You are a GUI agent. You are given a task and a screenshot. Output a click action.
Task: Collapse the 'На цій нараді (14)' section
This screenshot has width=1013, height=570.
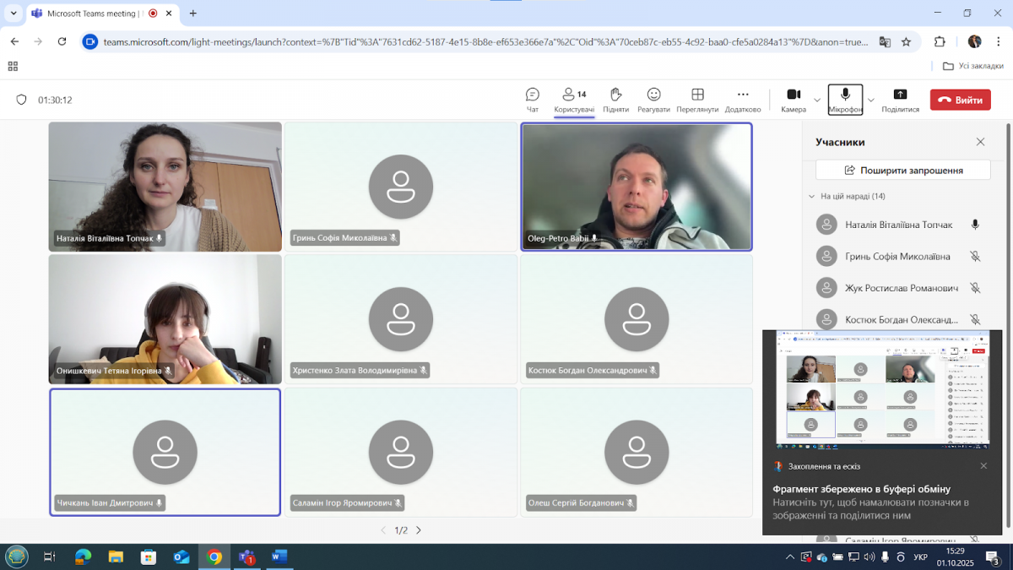pos(812,196)
